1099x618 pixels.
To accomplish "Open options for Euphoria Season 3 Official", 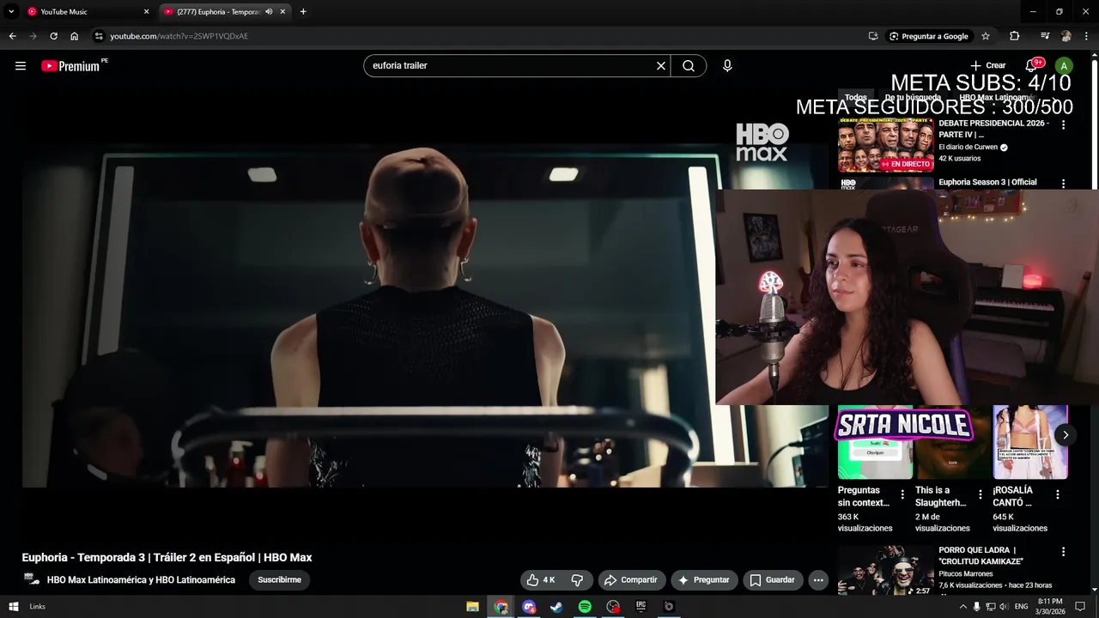I will [x=1063, y=184].
